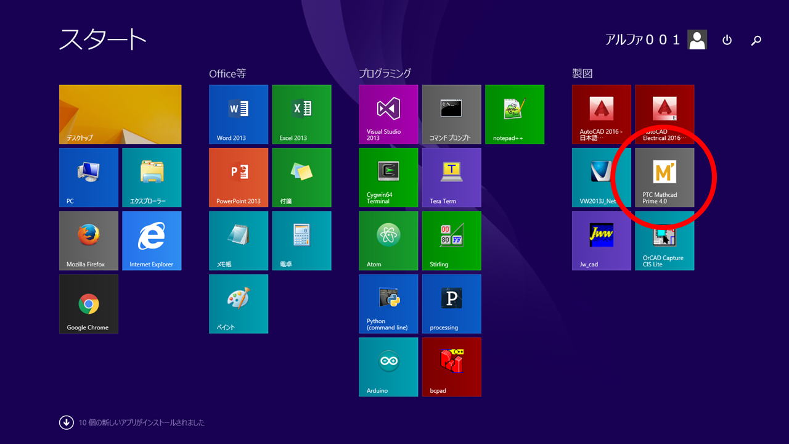Launch PowerPoint 2013

[x=239, y=178]
